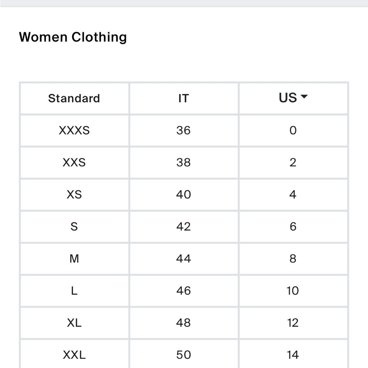The image size is (368, 368).
Task: Choose the S standard size cell
Action: point(74,227)
